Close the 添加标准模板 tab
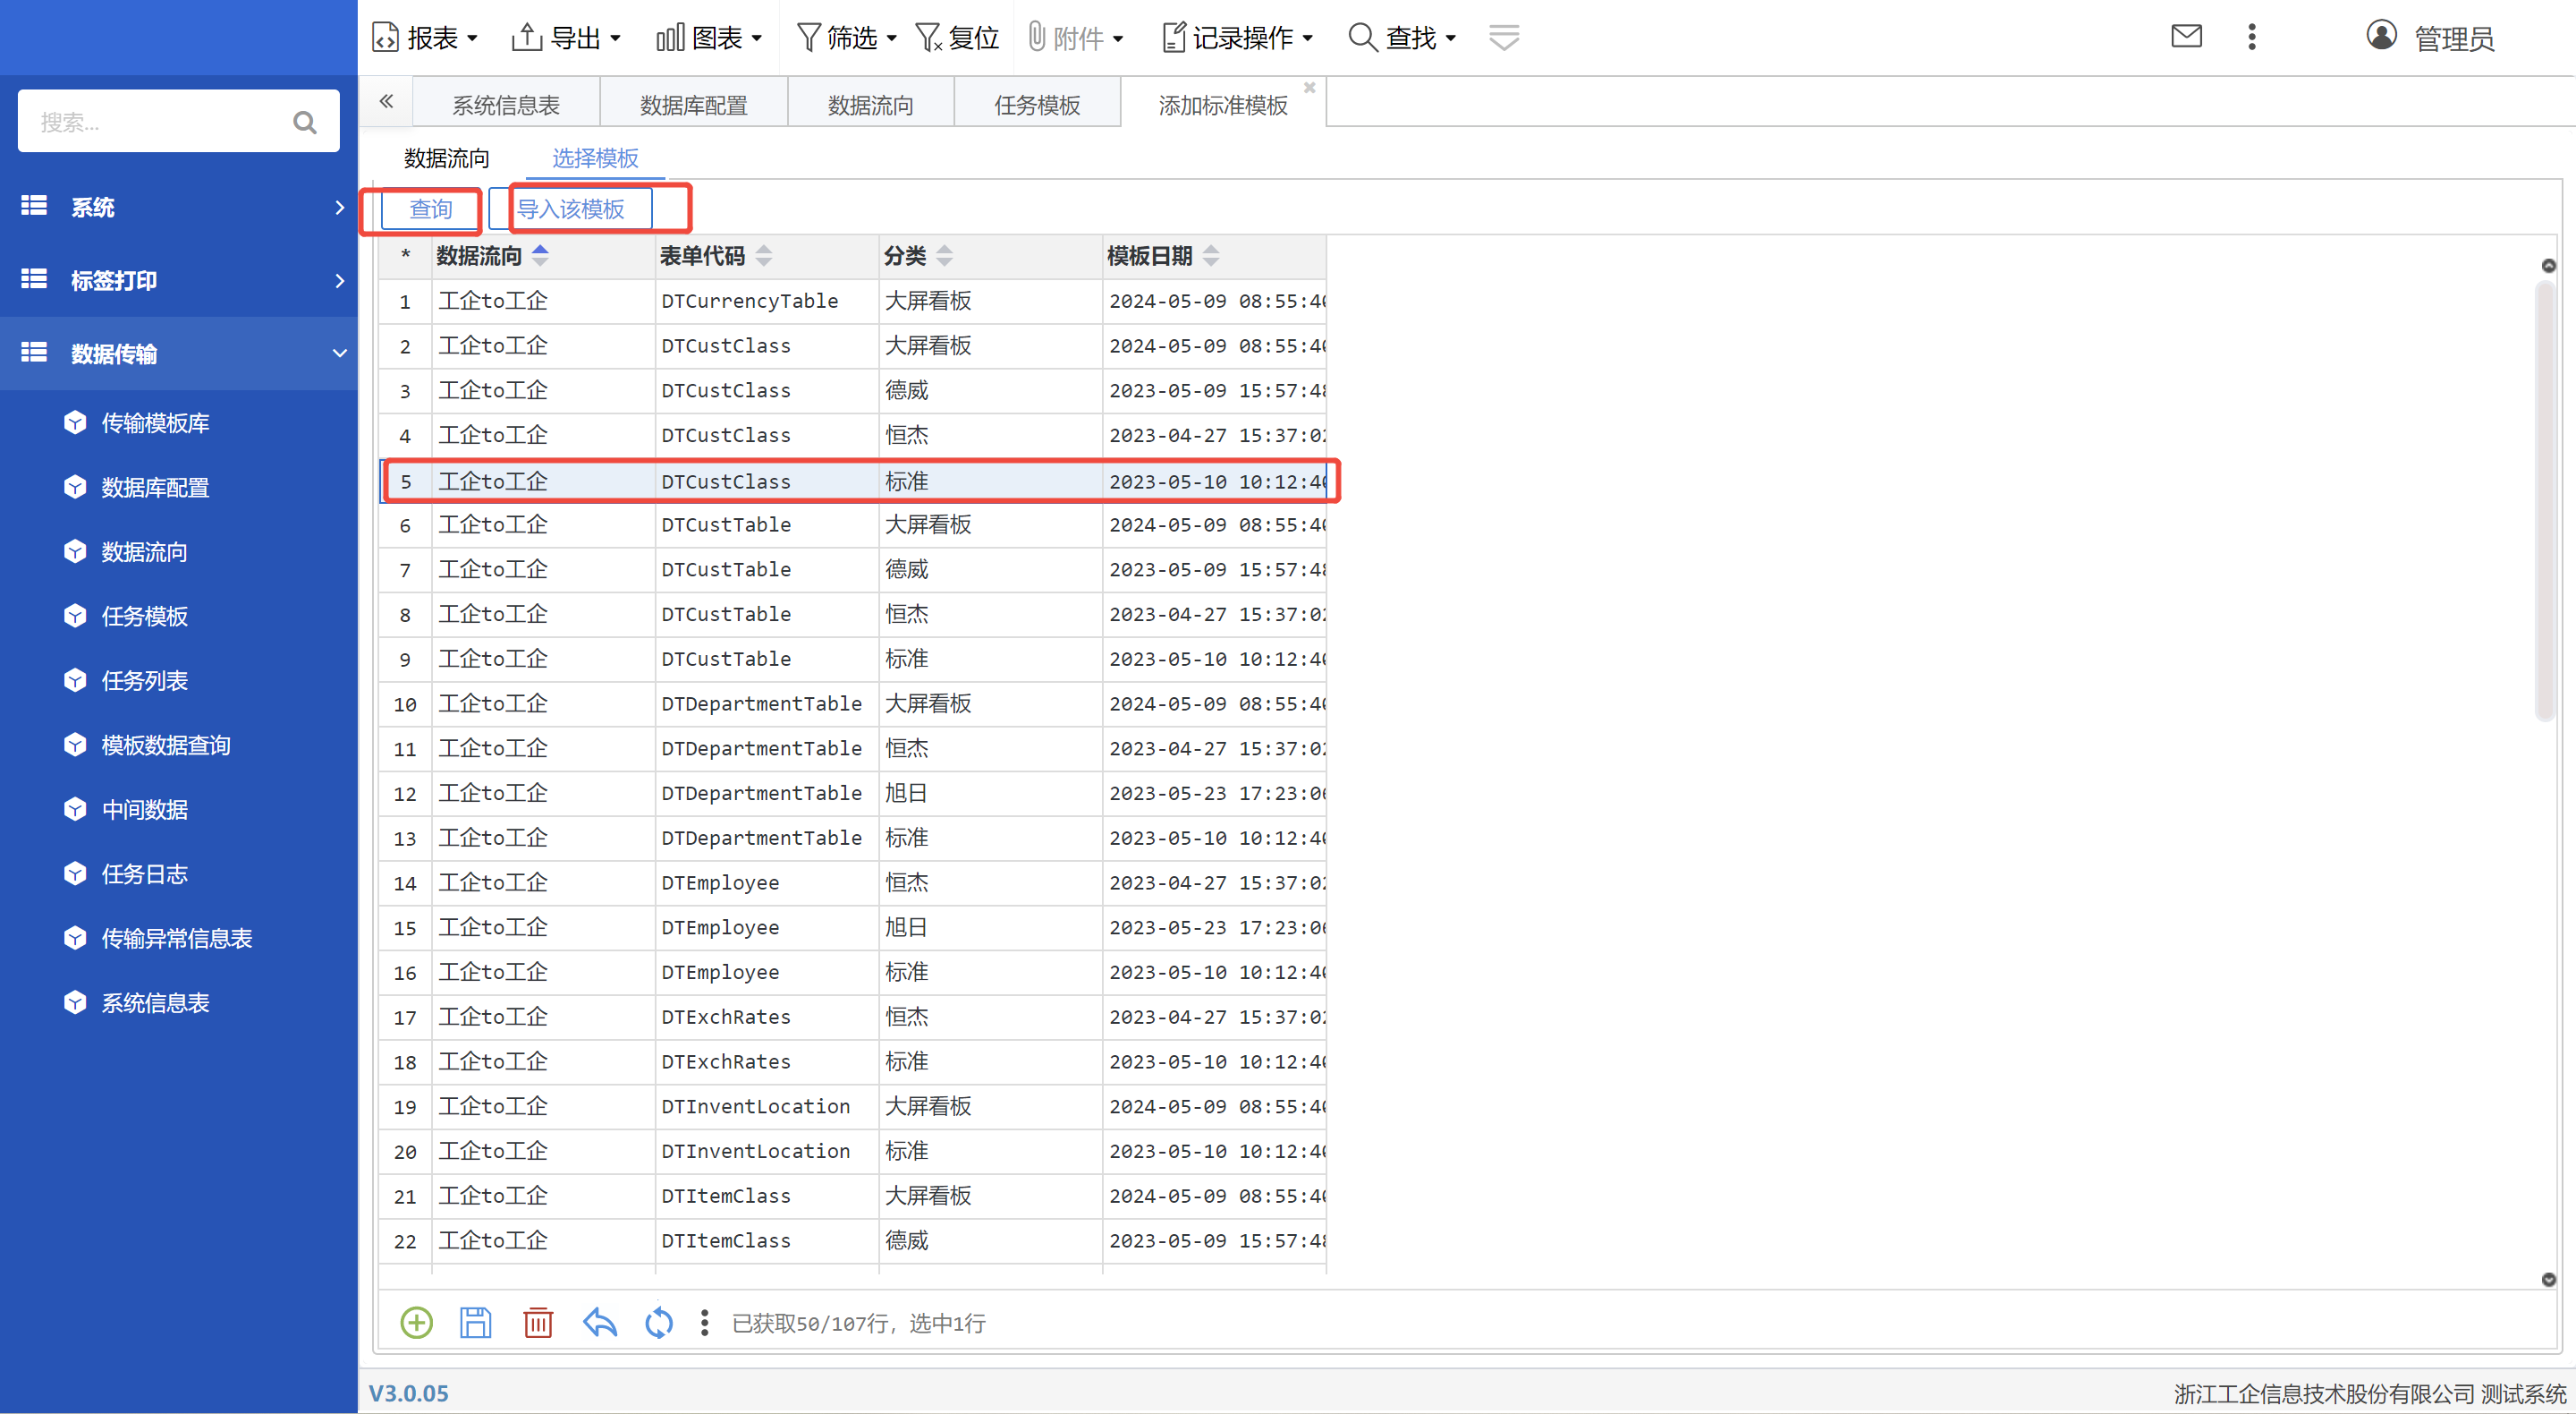 coord(1309,88)
